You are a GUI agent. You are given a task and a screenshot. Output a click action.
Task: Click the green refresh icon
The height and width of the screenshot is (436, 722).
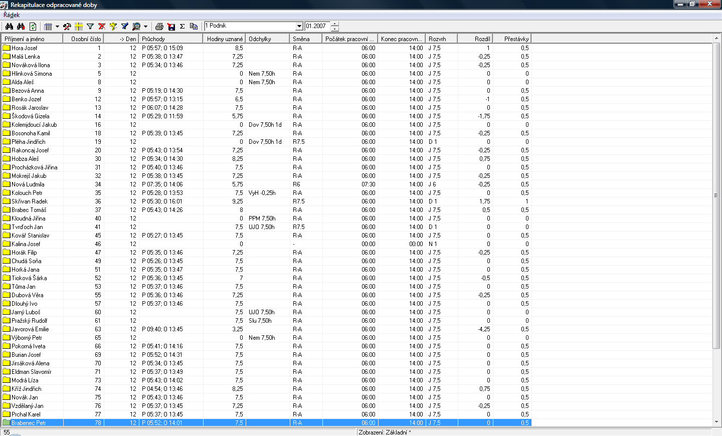click(33, 27)
